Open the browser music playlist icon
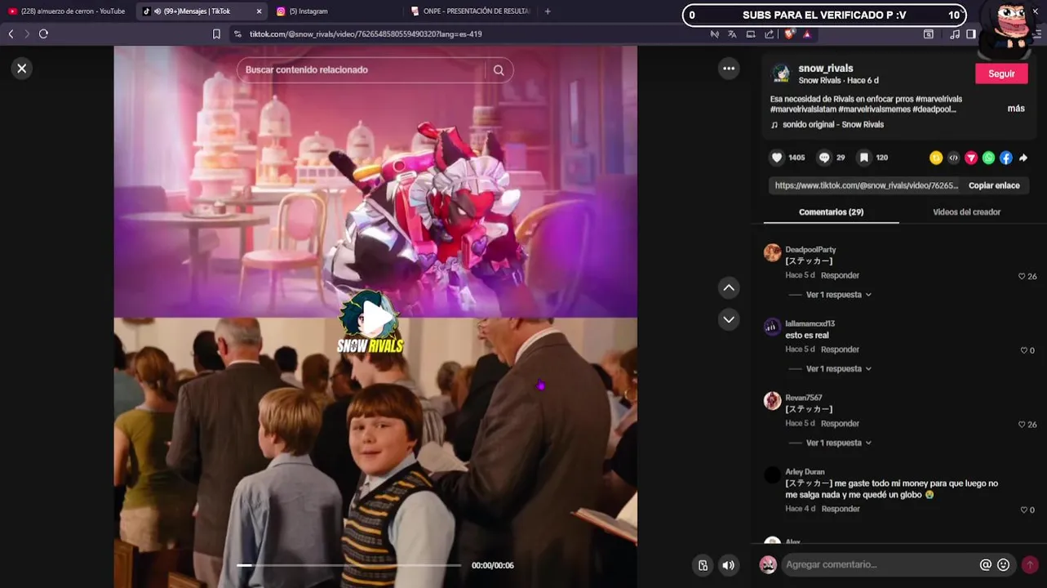 point(954,33)
